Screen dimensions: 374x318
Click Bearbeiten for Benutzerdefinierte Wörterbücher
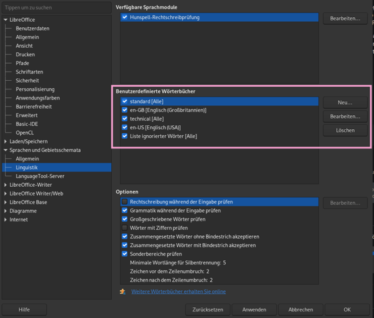tap(345, 116)
